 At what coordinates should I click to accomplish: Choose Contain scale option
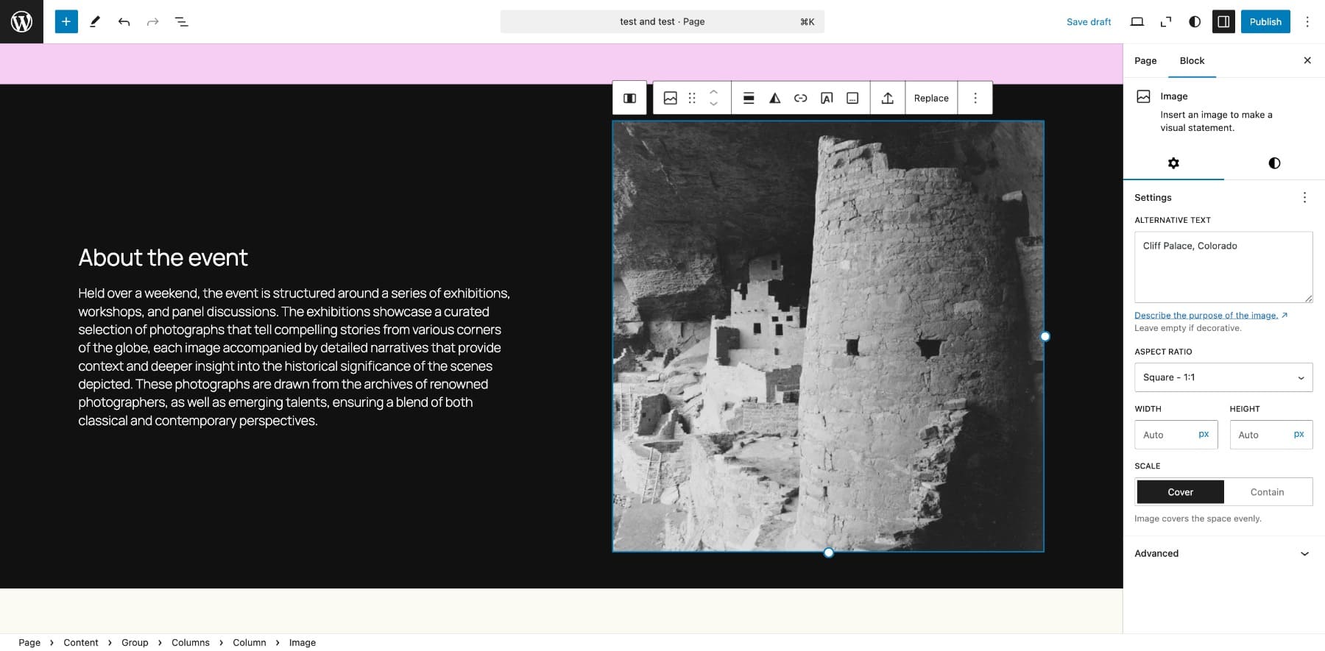(x=1267, y=492)
